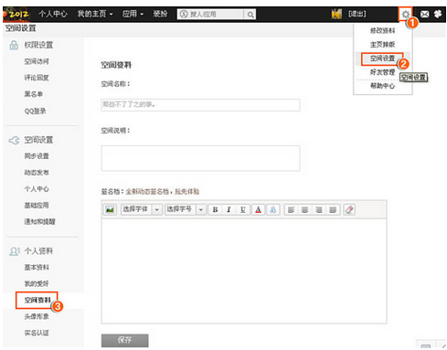Toggle bold formatting in signature editor
Image resolution: width=447 pixels, height=350 pixels.
tap(215, 209)
